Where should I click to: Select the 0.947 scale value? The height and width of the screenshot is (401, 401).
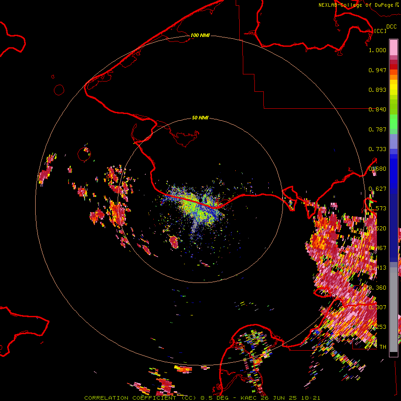coord(377,70)
